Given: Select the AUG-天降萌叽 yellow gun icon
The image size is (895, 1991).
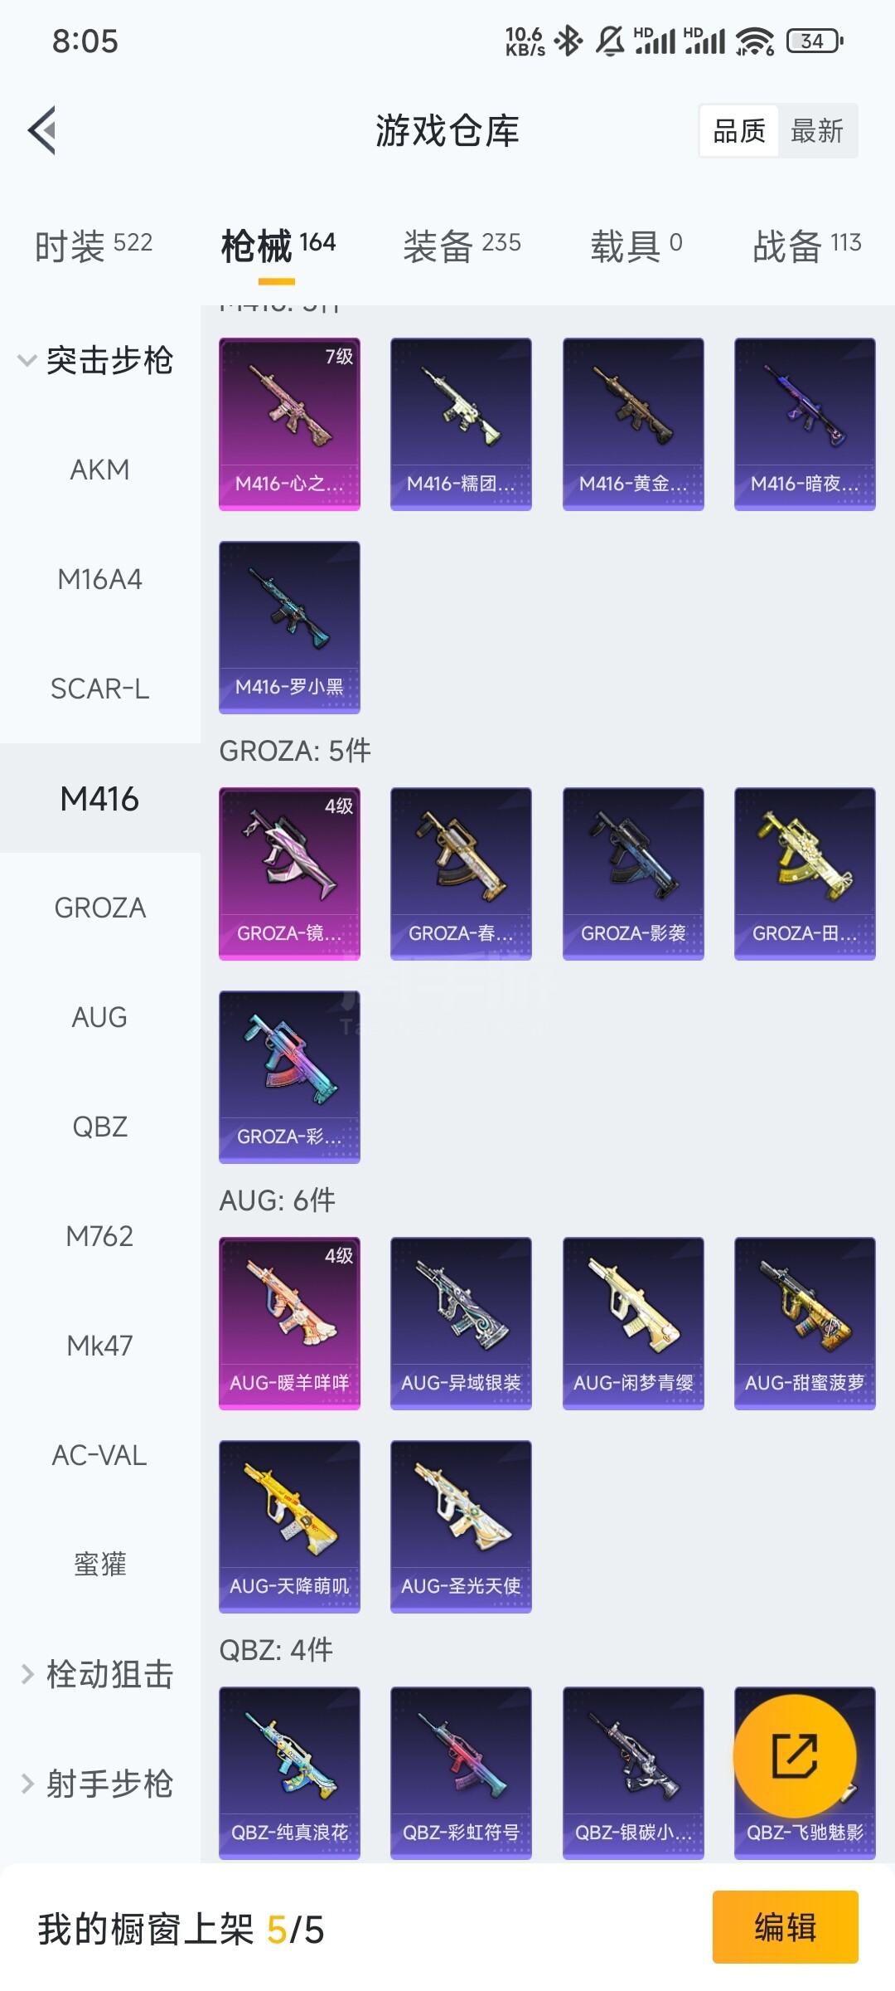Looking at the screenshot, I should [289, 1526].
